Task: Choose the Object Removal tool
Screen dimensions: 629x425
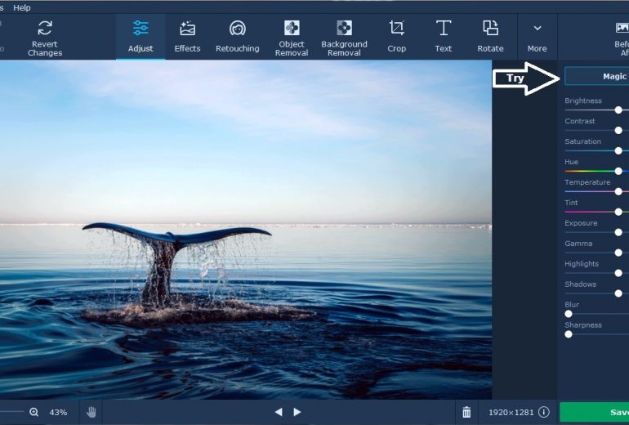Action: pos(292,37)
